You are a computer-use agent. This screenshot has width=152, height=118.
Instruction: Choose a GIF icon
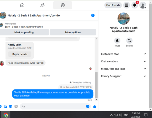click(x=16, y=106)
